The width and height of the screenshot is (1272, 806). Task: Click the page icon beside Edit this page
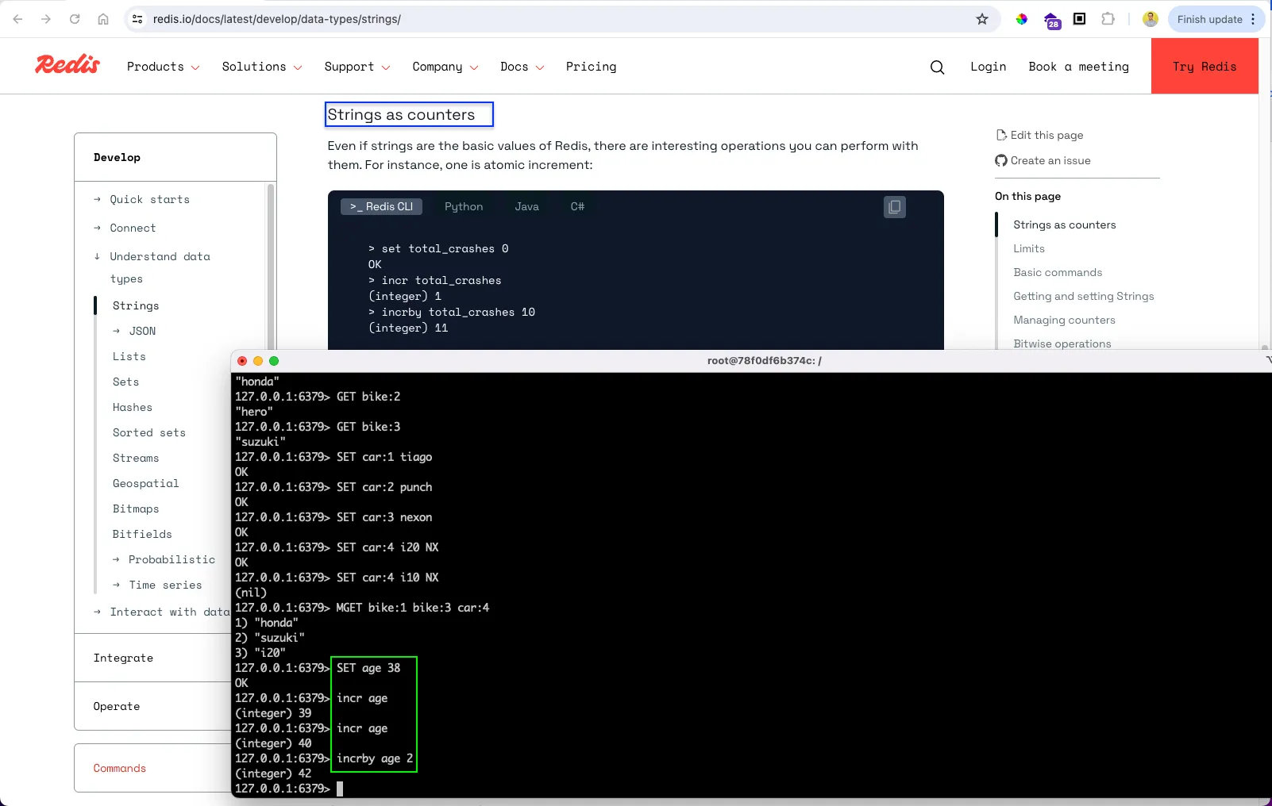(x=1001, y=135)
